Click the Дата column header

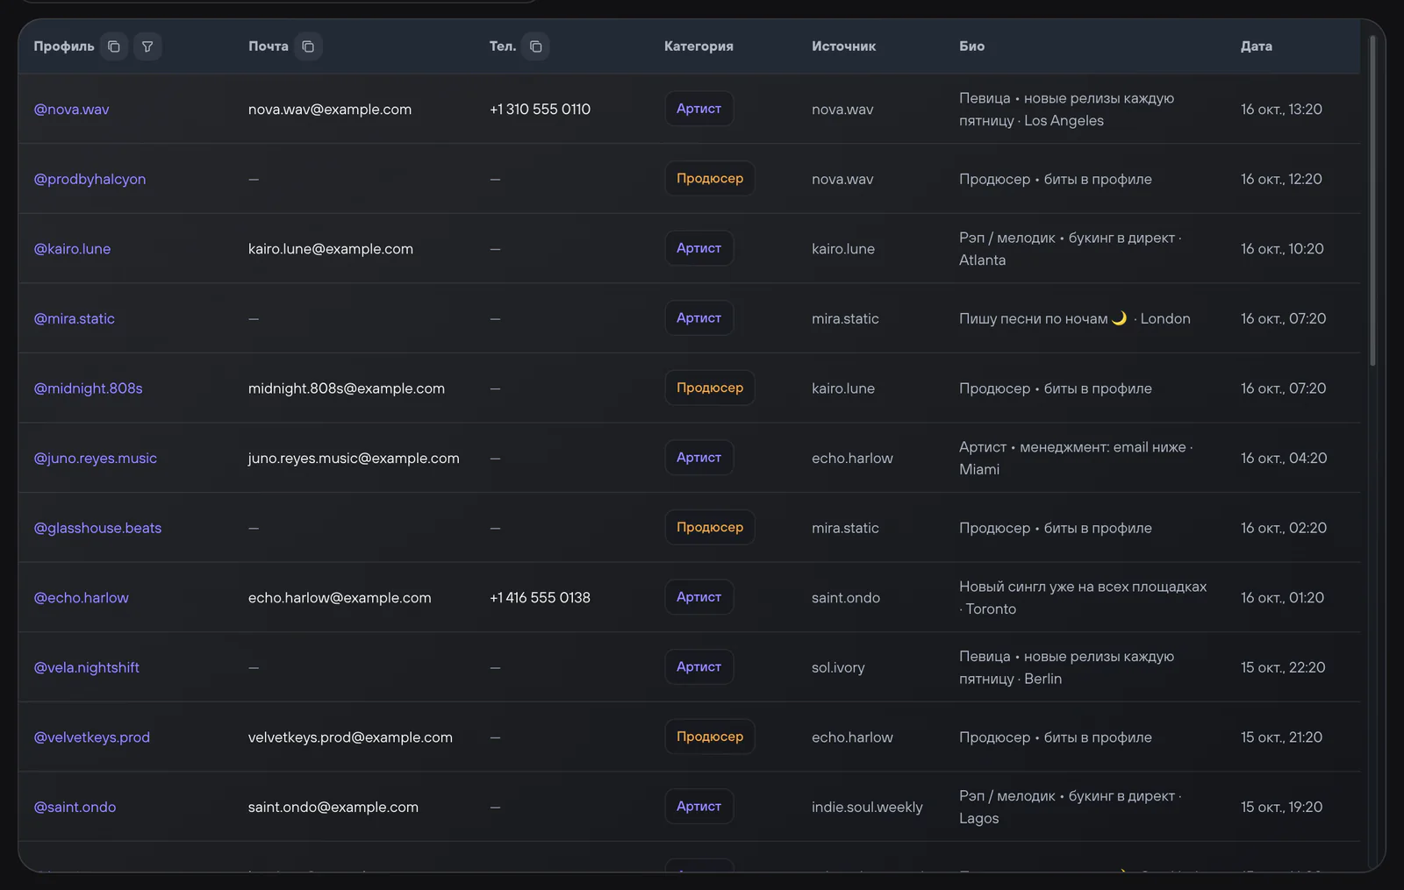pyautogui.click(x=1256, y=46)
